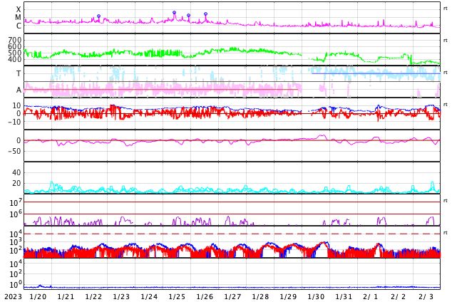The image size is (452, 302).
Task: Click the 'rt' label beside the red-blue ±10 panel
Action: pos(446,105)
